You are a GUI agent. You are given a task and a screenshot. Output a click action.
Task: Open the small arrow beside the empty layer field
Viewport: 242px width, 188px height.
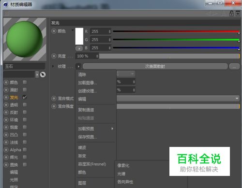click(37, 74)
